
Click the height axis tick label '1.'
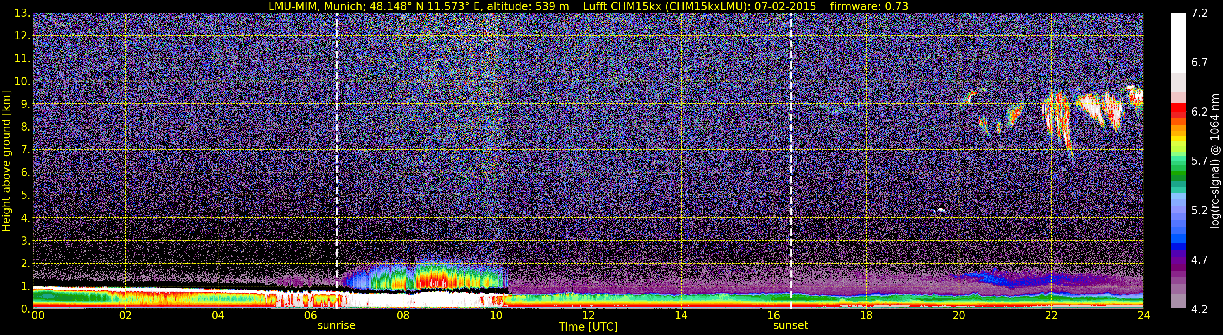tap(25, 287)
